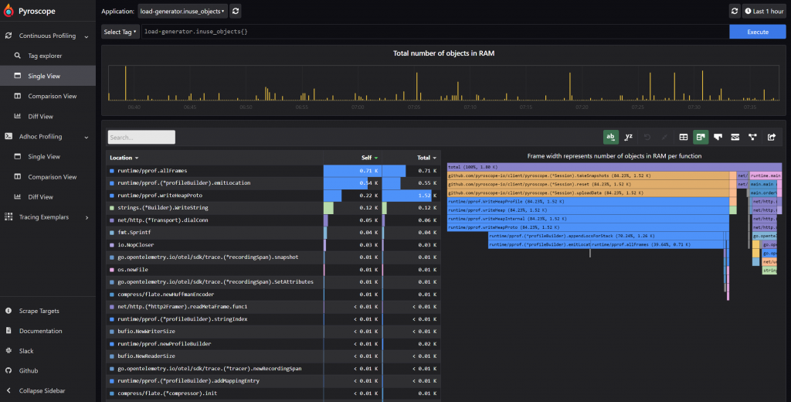The height and width of the screenshot is (402, 791).
Task: Switch to flamegraph-only view
Action: [718, 137]
